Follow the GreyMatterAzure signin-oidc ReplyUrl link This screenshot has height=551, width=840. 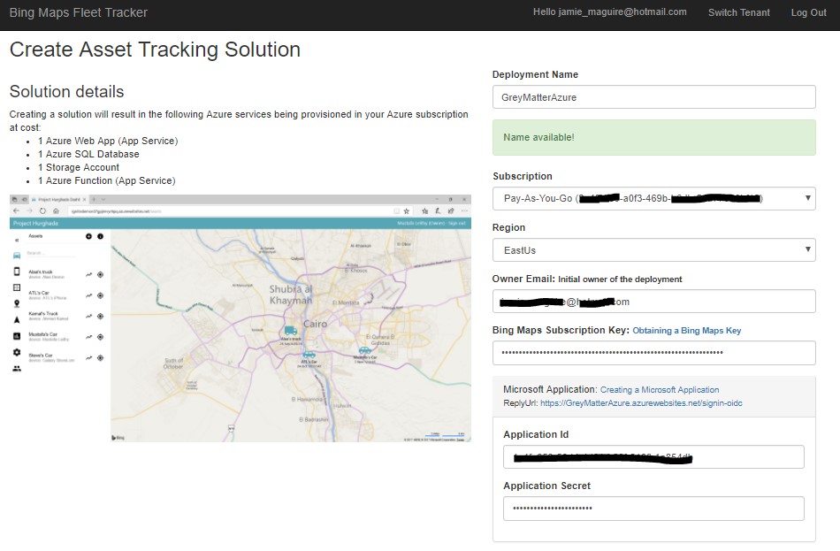click(641, 403)
